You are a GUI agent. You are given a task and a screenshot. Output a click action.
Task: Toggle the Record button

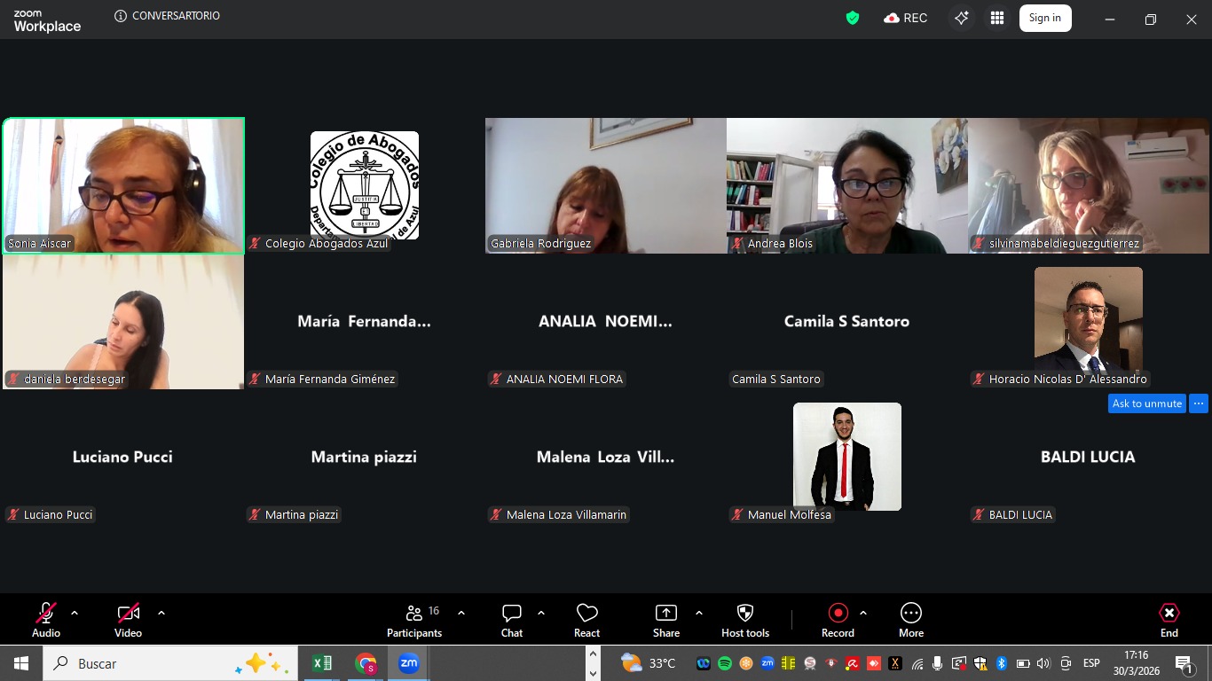(838, 619)
